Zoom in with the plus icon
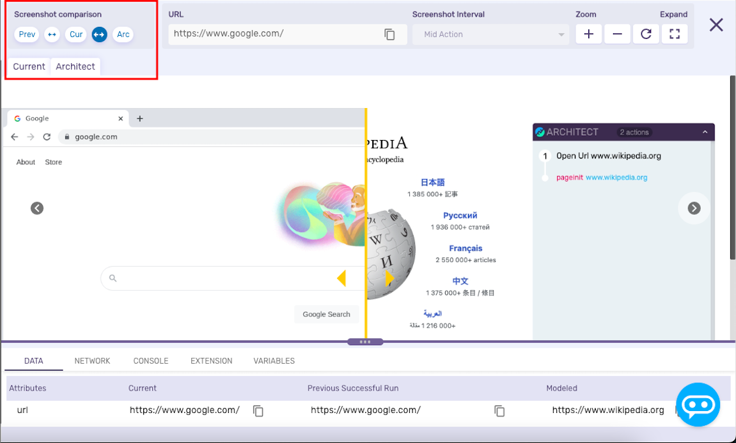Image resolution: width=736 pixels, height=443 pixels. pyautogui.click(x=589, y=34)
